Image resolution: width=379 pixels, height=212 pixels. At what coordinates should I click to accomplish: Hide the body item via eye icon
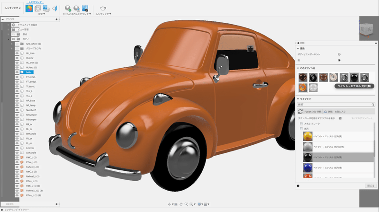17,72
